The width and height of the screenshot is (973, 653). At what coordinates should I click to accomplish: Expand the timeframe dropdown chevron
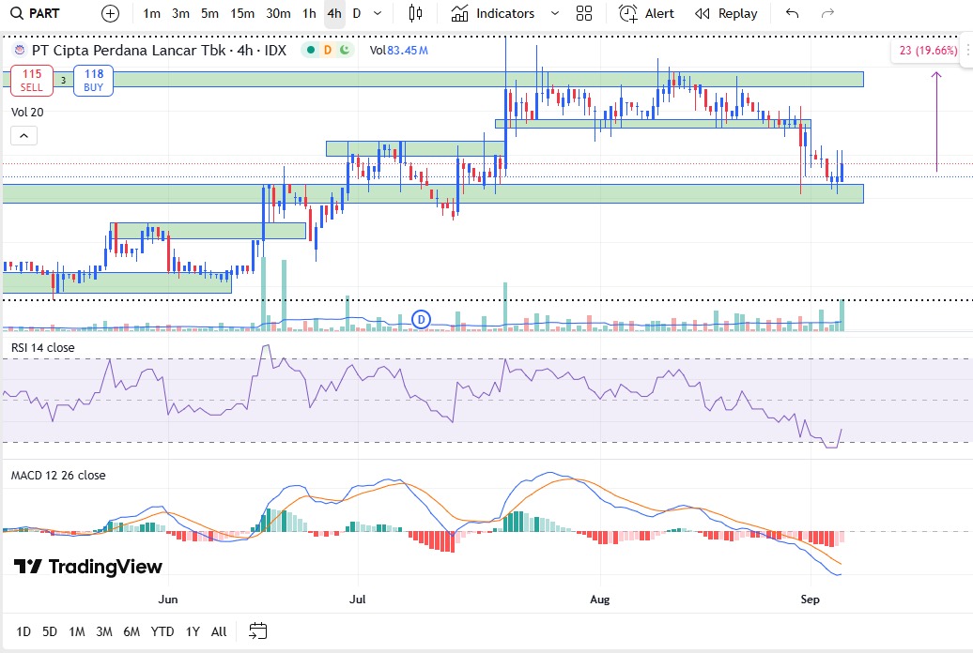pos(378,13)
